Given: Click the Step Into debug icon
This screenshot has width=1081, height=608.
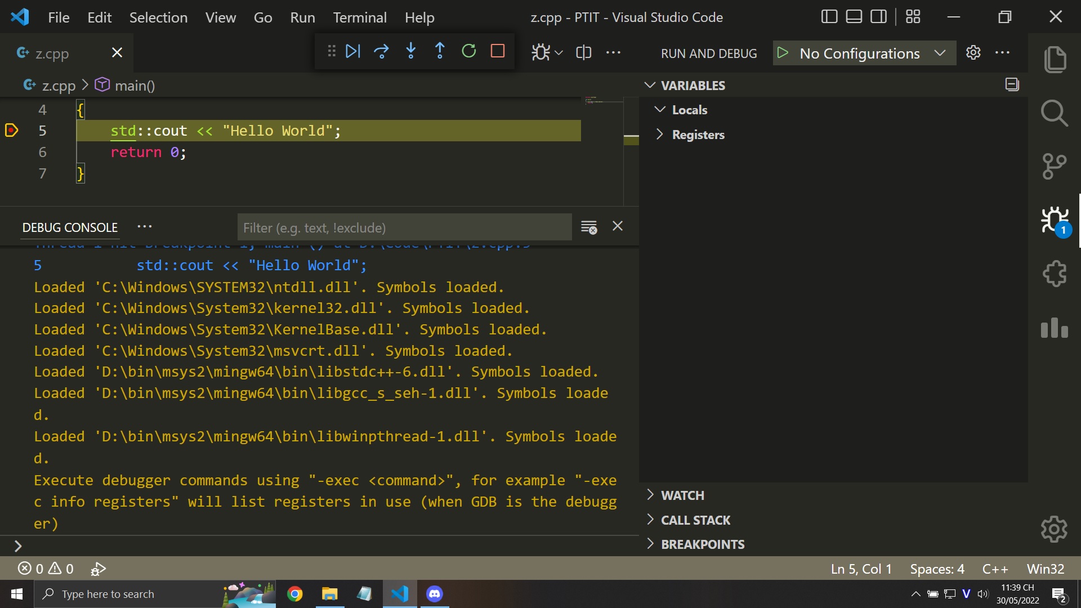Looking at the screenshot, I should pos(411,52).
